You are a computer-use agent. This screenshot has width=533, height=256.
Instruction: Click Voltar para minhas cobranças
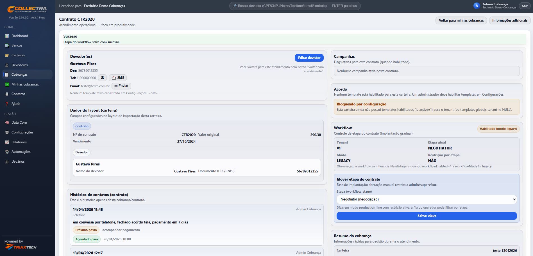tap(461, 20)
